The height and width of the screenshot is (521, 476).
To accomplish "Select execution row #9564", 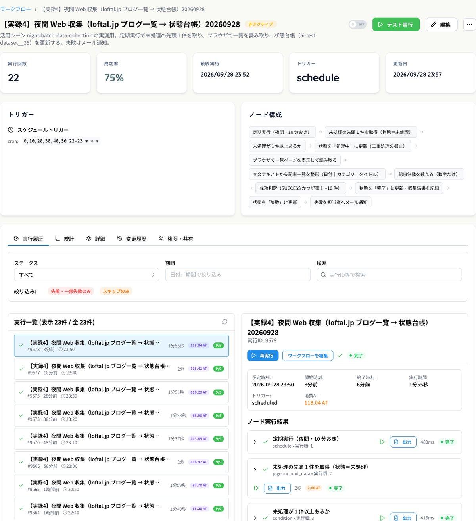I will point(121,509).
